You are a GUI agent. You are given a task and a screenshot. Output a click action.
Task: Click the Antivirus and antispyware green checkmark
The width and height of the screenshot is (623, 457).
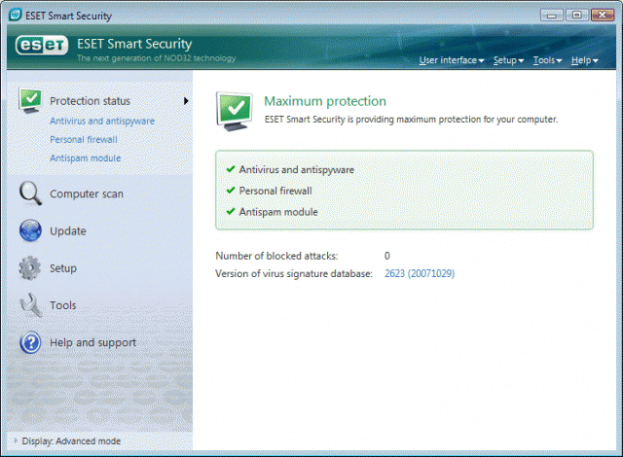231,169
